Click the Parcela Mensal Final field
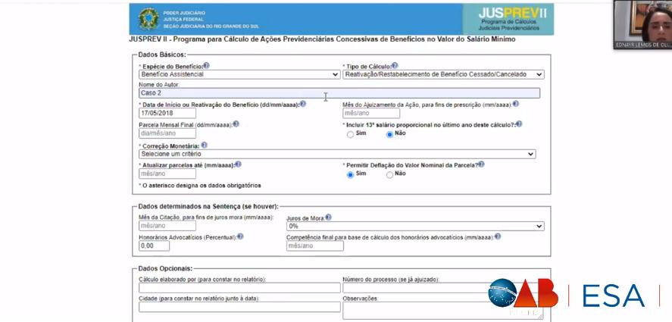Viewport: 672px width, 322px height. click(x=167, y=133)
